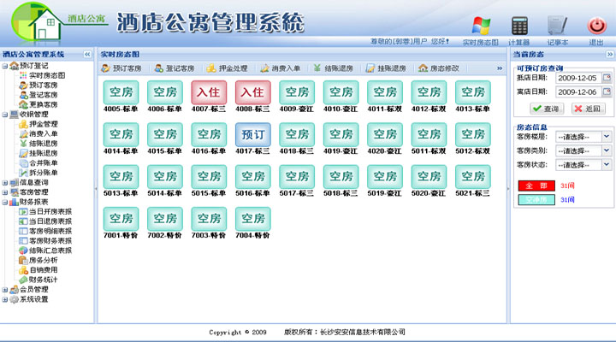Image resolution: width=616 pixels, height=342 pixels.
Task: Click the teal 空净房 status swatch
Action: coord(536,200)
